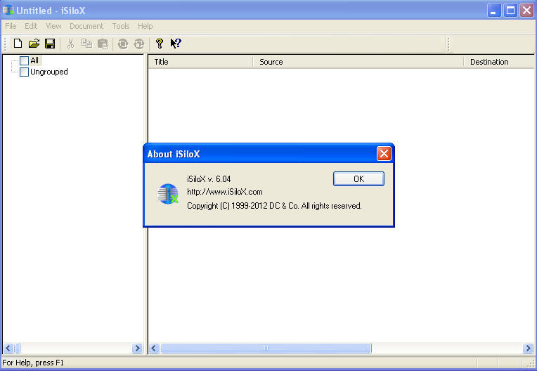
Task: Click right arrow of document list scrollbar
Action: click(x=528, y=349)
